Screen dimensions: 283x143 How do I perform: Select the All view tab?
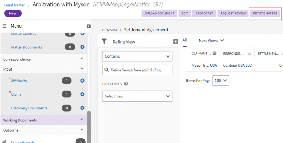click(185, 40)
